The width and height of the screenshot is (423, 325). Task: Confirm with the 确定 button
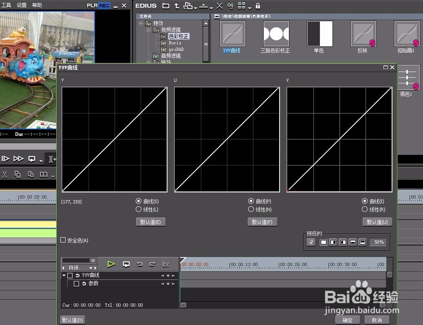[x=347, y=320]
